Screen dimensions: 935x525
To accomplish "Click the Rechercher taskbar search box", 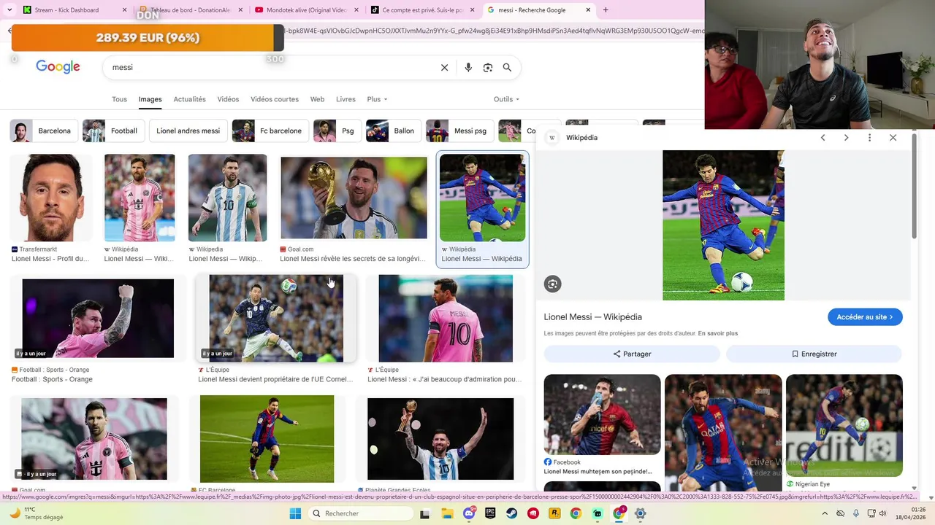I will (x=361, y=513).
